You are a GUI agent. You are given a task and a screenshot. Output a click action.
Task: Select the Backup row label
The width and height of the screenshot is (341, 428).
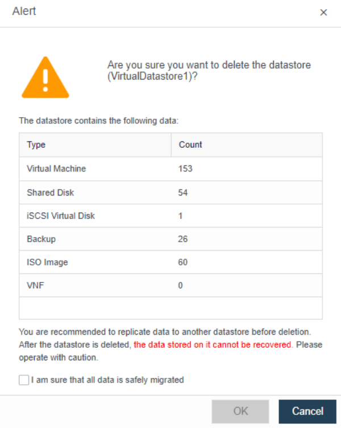pos(41,239)
